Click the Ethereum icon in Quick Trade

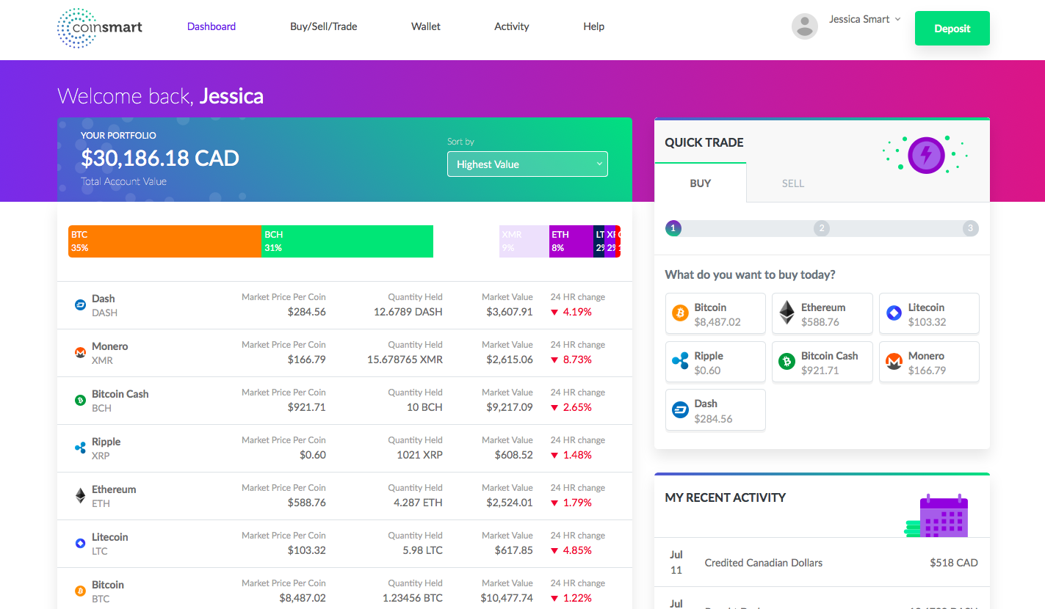pyautogui.click(x=787, y=311)
